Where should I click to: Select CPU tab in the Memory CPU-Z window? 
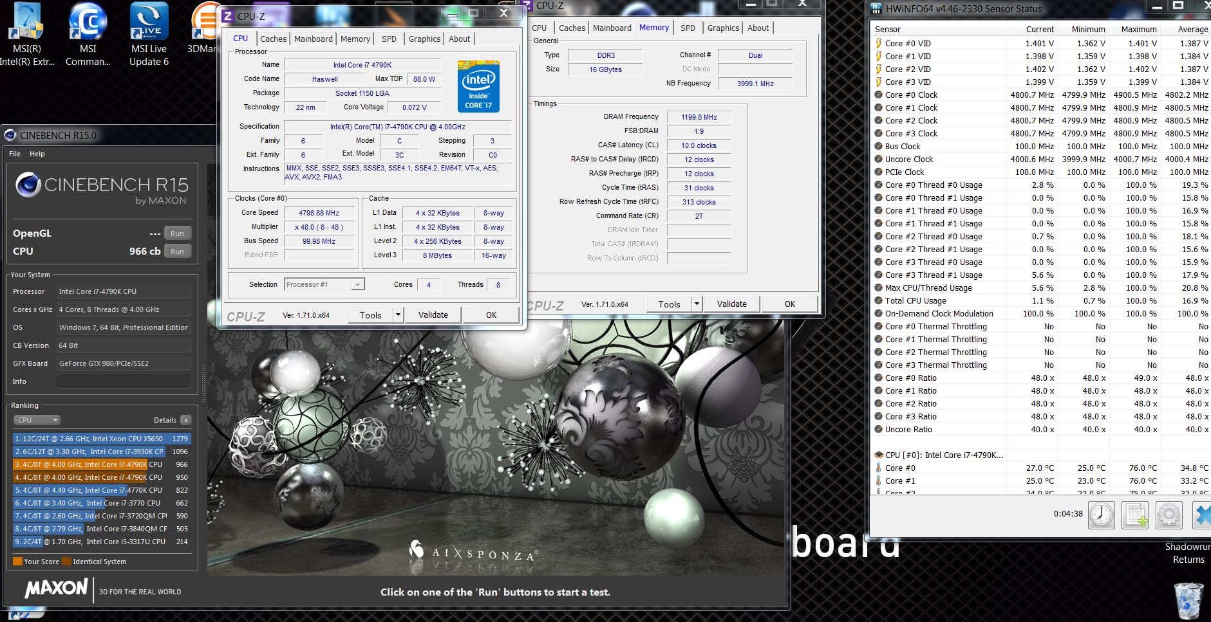point(540,28)
